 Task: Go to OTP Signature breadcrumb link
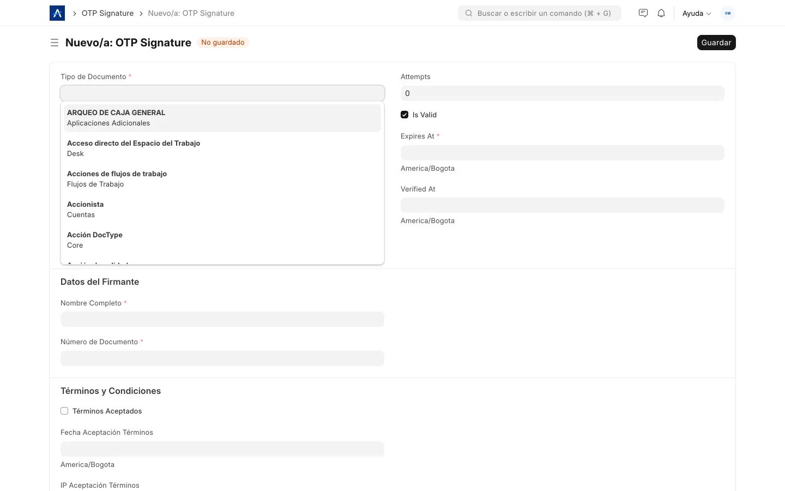(107, 13)
